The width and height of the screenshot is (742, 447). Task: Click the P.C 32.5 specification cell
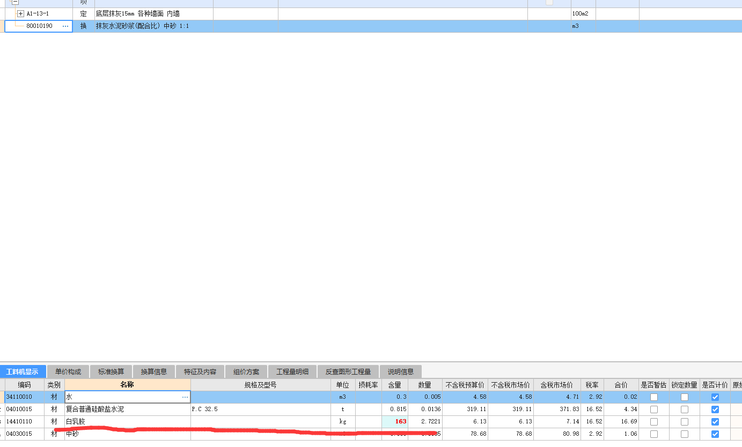(261, 409)
